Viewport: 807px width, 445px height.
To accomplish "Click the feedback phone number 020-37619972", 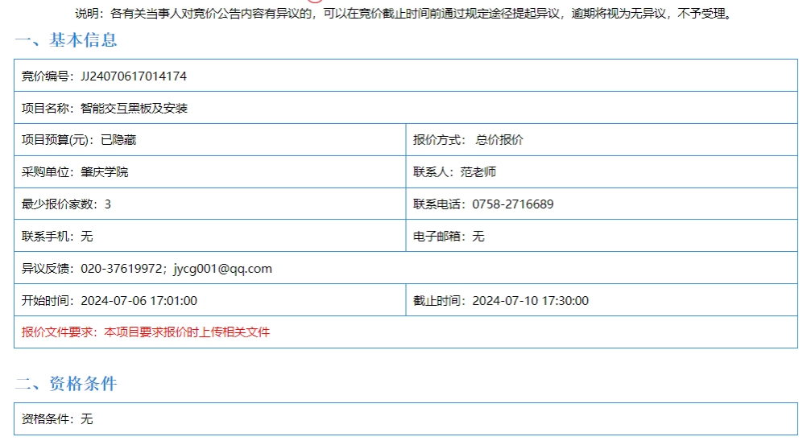I will (123, 269).
